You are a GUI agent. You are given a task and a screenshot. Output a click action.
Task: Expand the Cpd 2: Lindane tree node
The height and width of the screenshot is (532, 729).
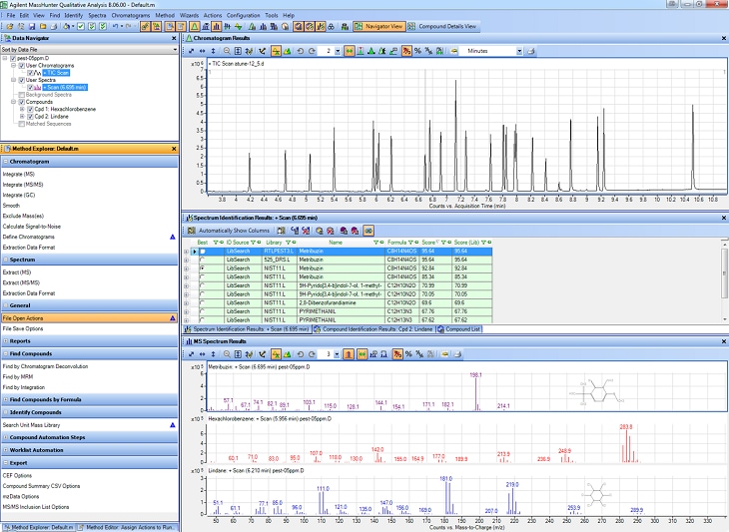click(22, 116)
